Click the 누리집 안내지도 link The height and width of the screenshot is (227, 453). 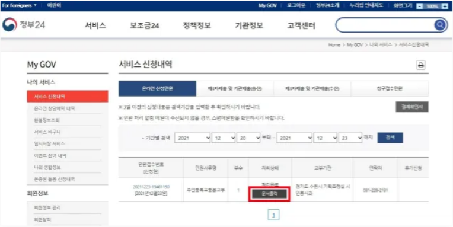click(x=366, y=6)
